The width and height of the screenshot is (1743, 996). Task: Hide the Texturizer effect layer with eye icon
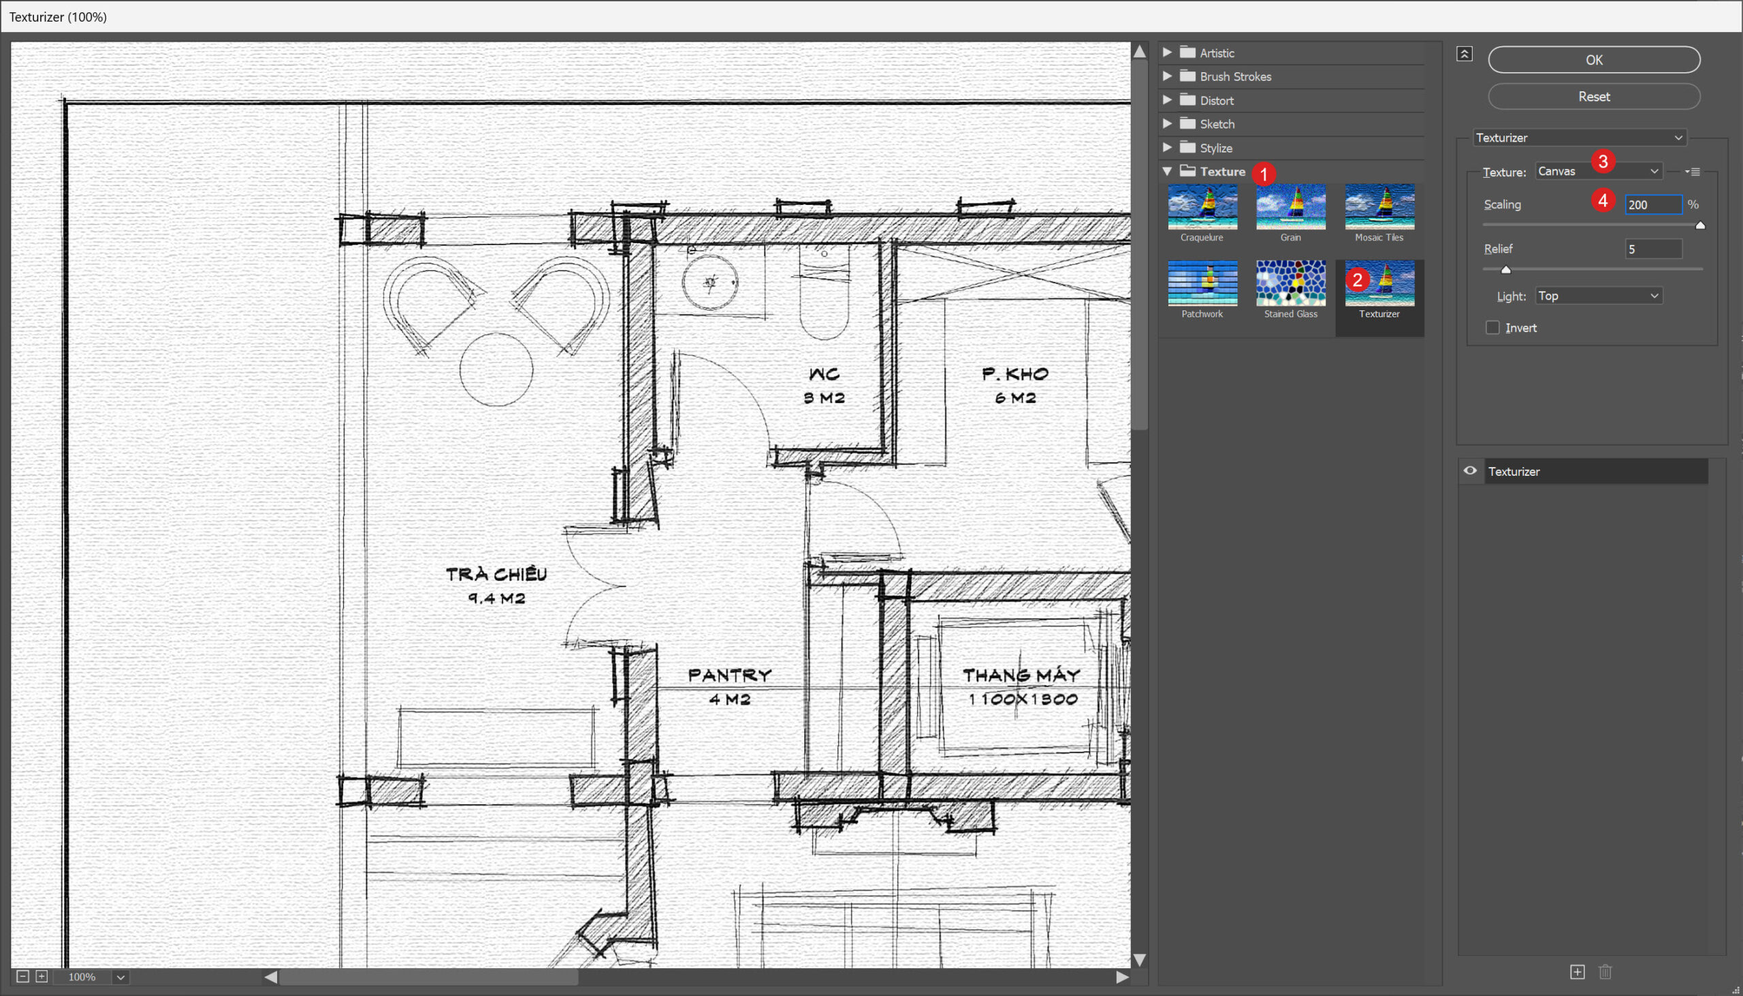click(x=1469, y=470)
